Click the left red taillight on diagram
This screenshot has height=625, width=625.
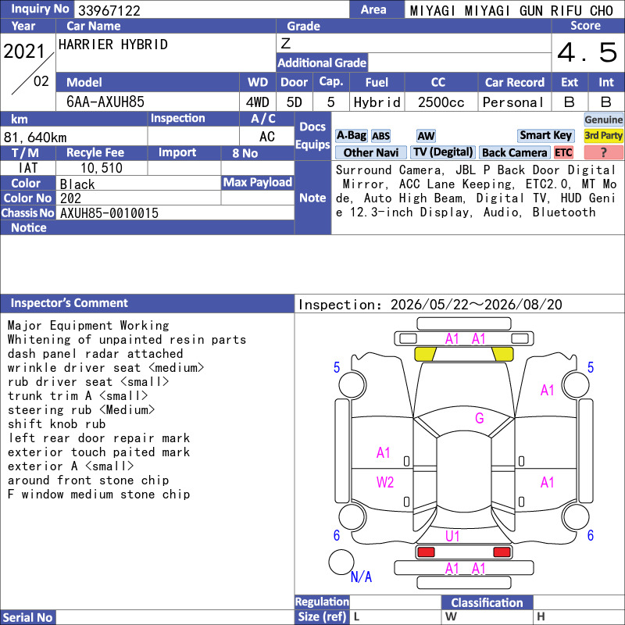coord(426,552)
